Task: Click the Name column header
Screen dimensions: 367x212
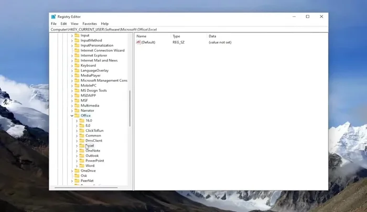Action: (x=142, y=36)
